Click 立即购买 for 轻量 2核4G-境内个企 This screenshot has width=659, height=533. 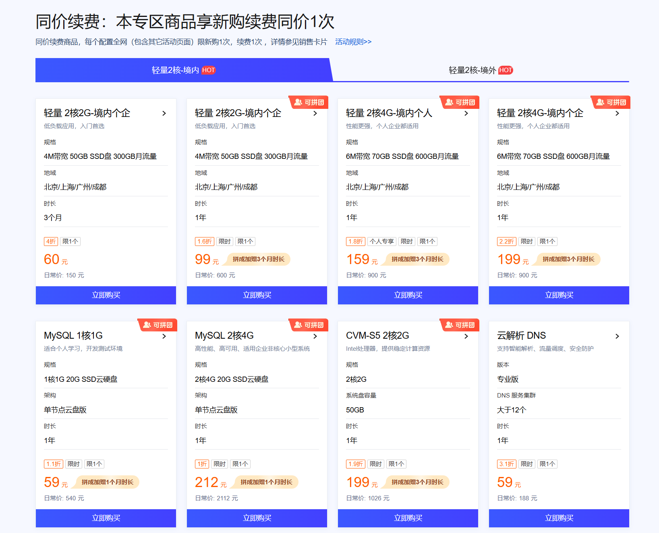(559, 295)
